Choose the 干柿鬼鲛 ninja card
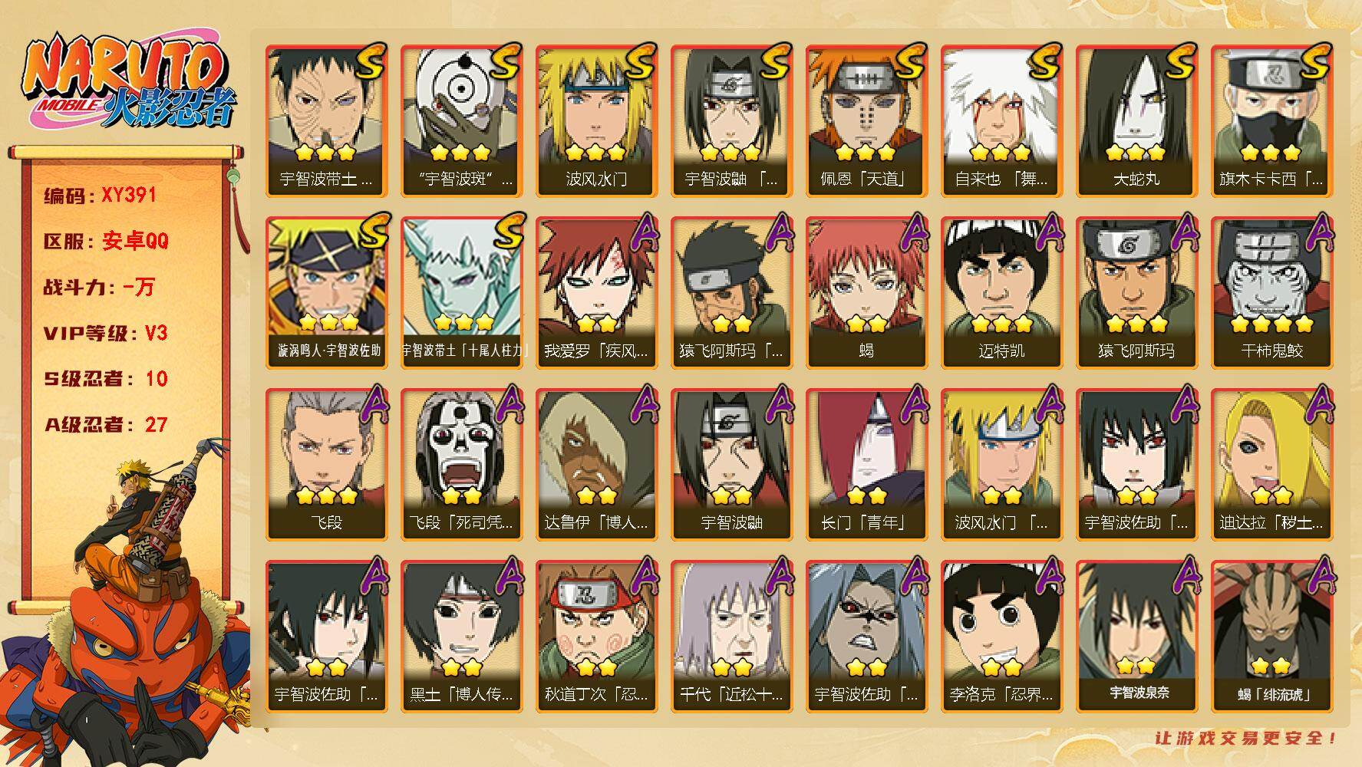The image size is (1362, 767). (1271, 293)
